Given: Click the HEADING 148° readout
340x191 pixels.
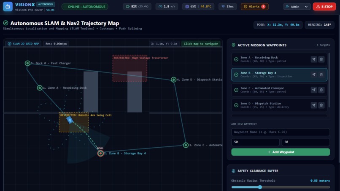Looking at the screenshot, I should pyautogui.click(x=319, y=25).
